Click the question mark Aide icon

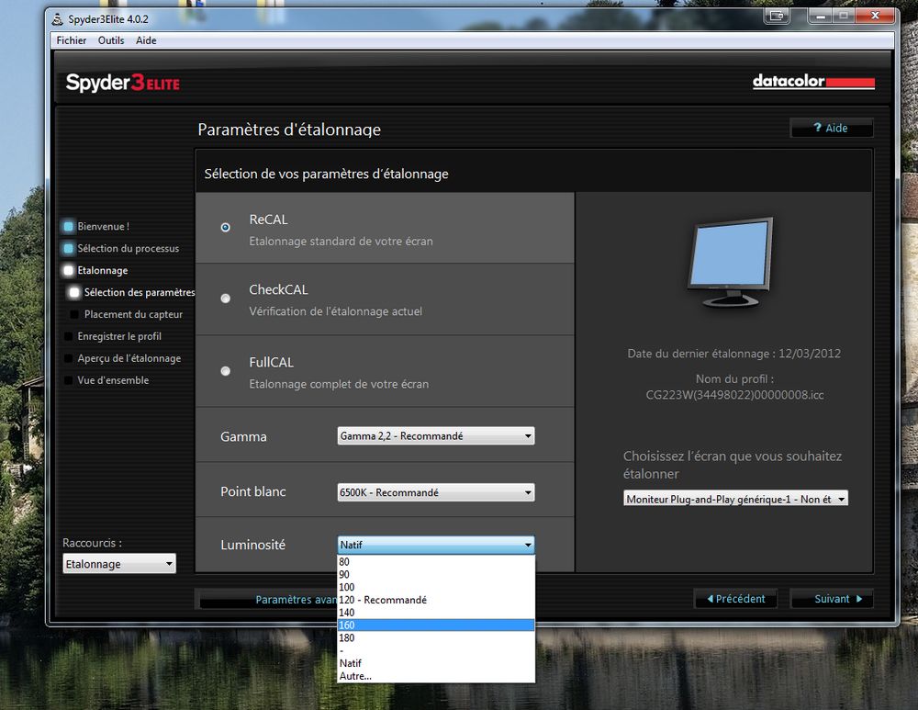tap(817, 128)
